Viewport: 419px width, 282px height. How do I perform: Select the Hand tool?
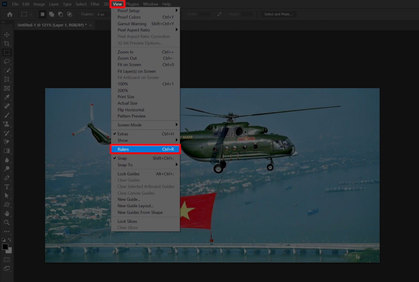coord(7,214)
